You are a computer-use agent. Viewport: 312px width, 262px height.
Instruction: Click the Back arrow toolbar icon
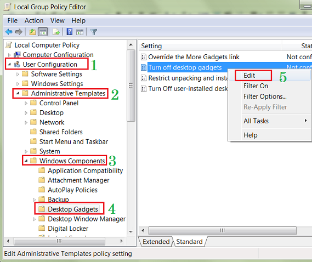9,32
